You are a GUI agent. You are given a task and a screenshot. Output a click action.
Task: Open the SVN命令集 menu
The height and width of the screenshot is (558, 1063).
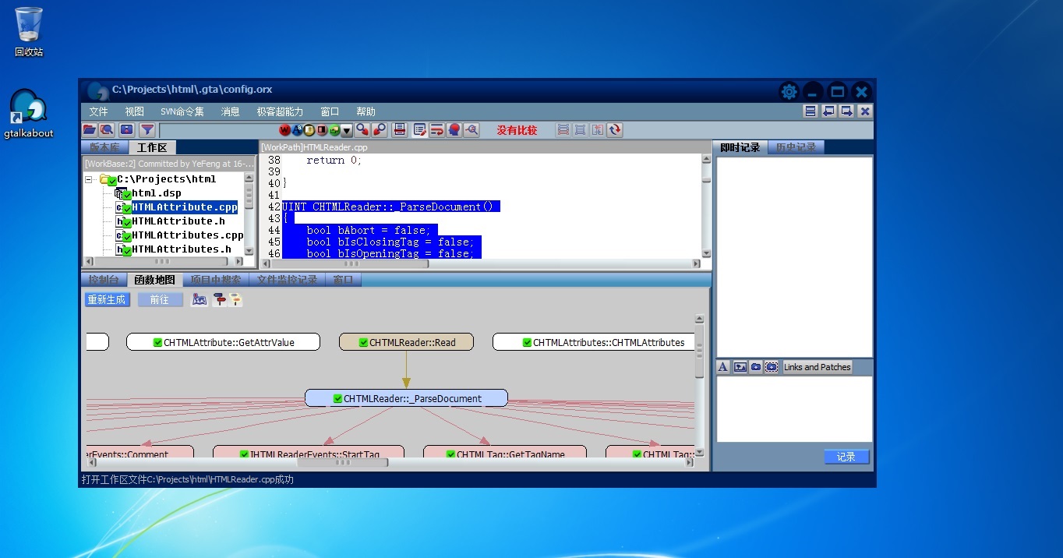[182, 111]
